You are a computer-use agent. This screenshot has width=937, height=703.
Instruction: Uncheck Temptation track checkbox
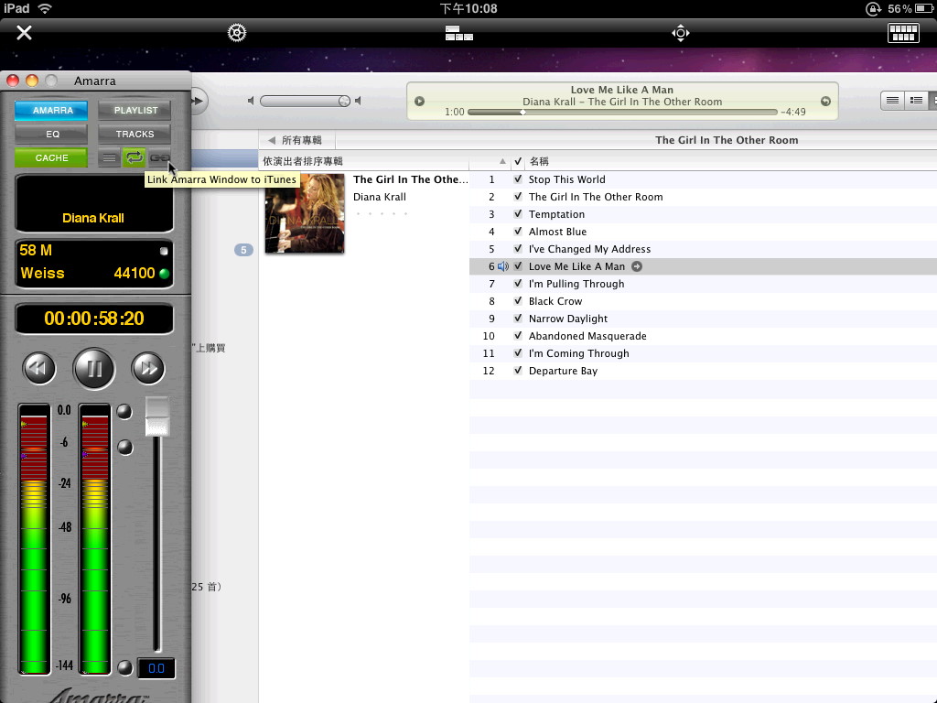pos(518,214)
